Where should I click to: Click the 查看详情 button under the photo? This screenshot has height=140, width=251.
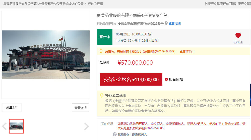(x=81, y=108)
